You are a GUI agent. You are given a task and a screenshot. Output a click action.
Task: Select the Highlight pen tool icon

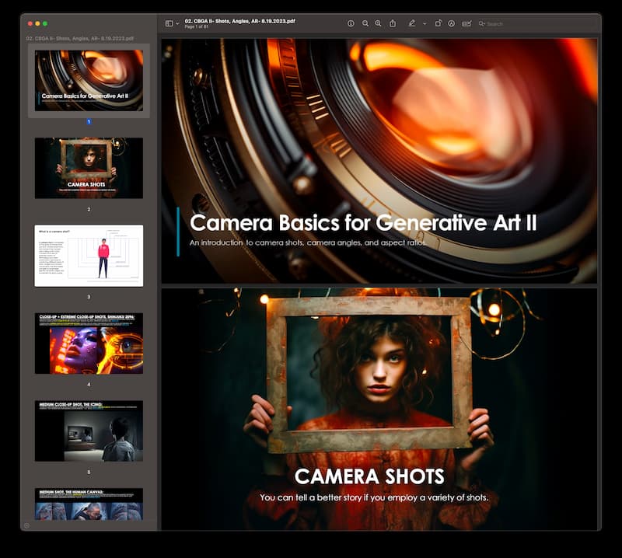pos(412,23)
